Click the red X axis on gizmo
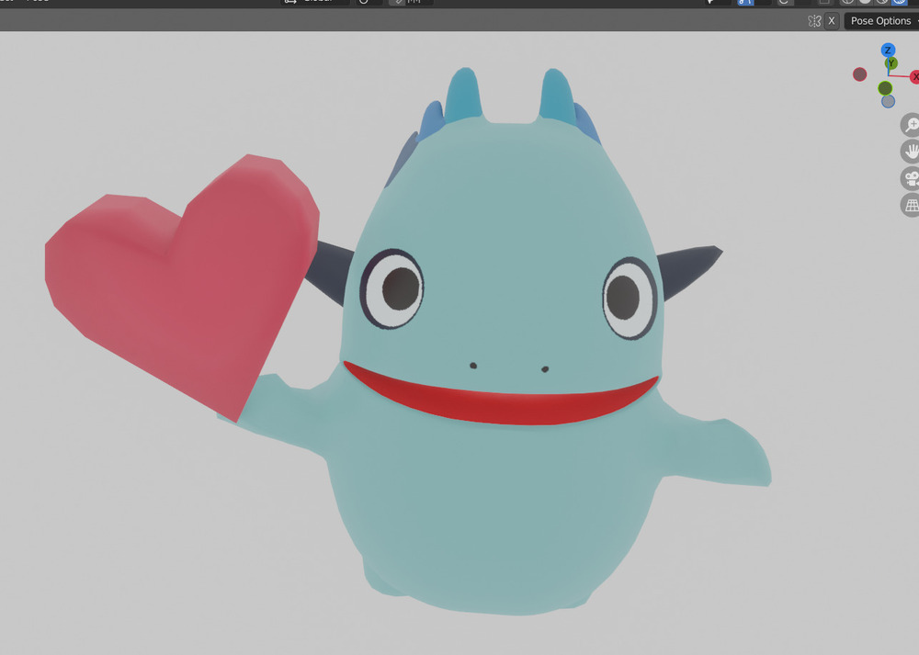Screen dimensions: 919x655 tap(914, 77)
